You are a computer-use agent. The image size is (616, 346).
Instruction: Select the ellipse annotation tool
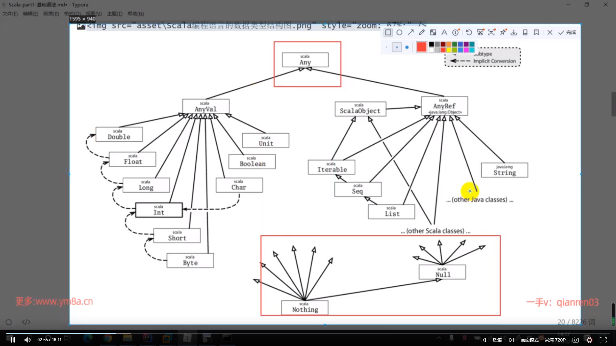[x=399, y=32]
